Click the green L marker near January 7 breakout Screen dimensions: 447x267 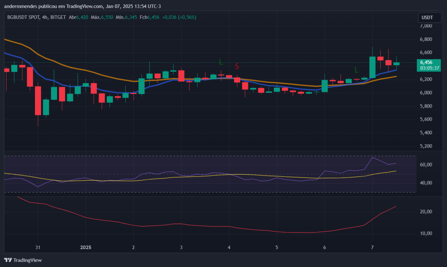tap(356, 70)
